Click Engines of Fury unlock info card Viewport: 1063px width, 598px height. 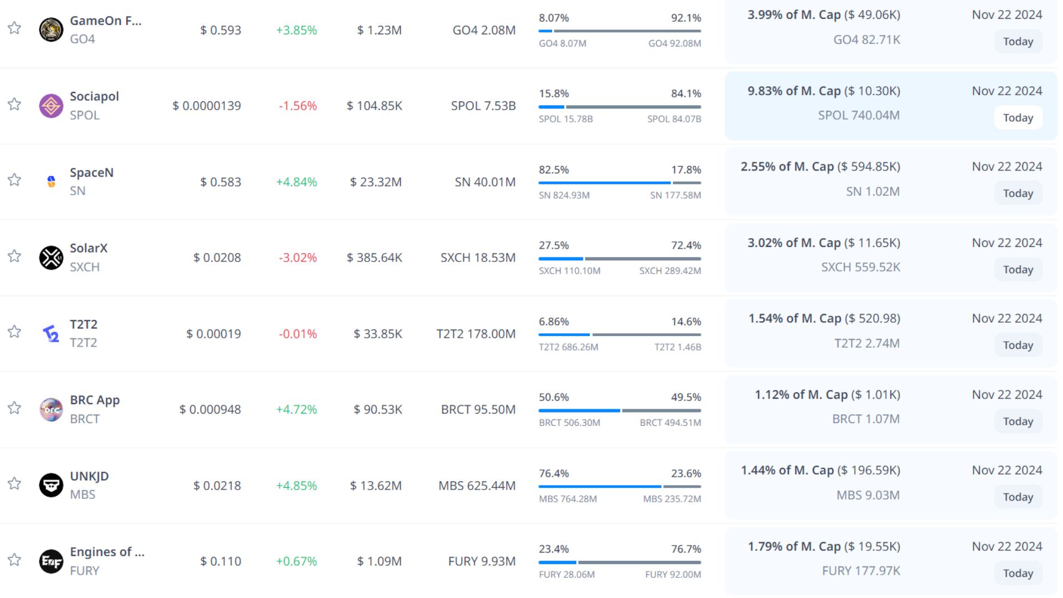point(890,559)
